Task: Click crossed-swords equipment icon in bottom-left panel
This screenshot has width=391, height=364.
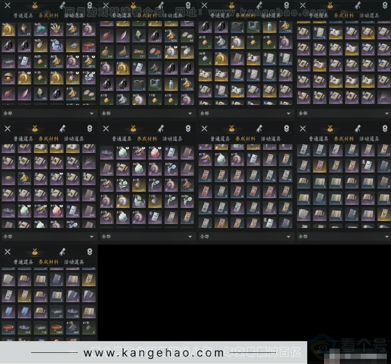Action: pyautogui.click(x=7, y=252)
